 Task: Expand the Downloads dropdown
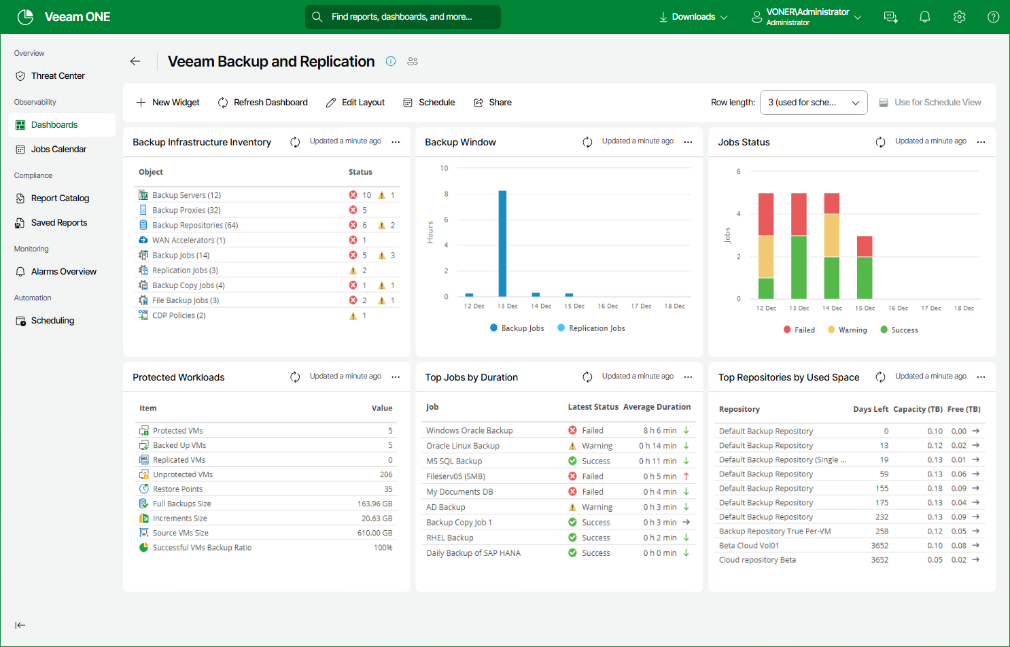click(x=693, y=17)
